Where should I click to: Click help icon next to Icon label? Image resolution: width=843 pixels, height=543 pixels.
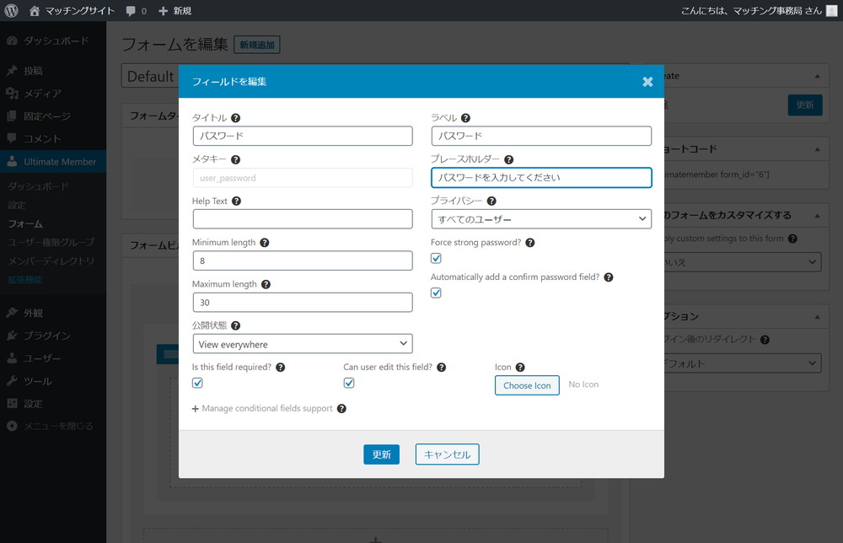click(x=520, y=367)
